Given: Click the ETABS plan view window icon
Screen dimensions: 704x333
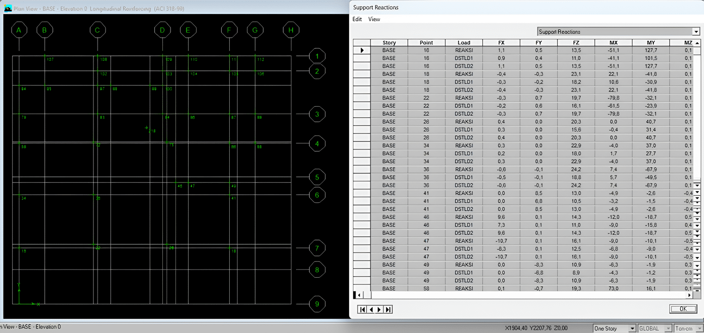Looking at the screenshot, I should coord(8,9).
